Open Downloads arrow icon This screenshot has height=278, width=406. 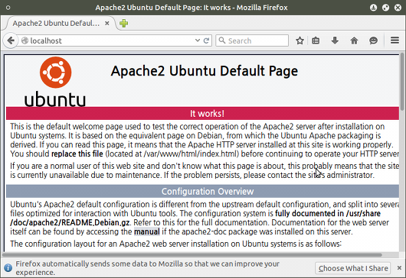[335, 40]
